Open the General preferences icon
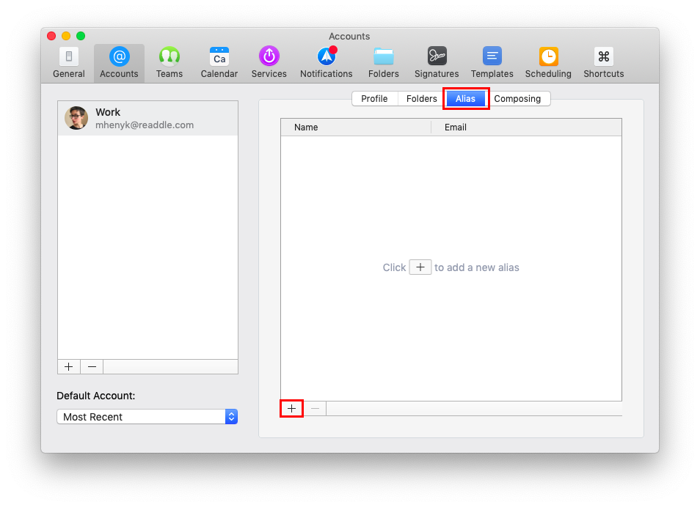This screenshot has height=507, width=700. pos(68,62)
